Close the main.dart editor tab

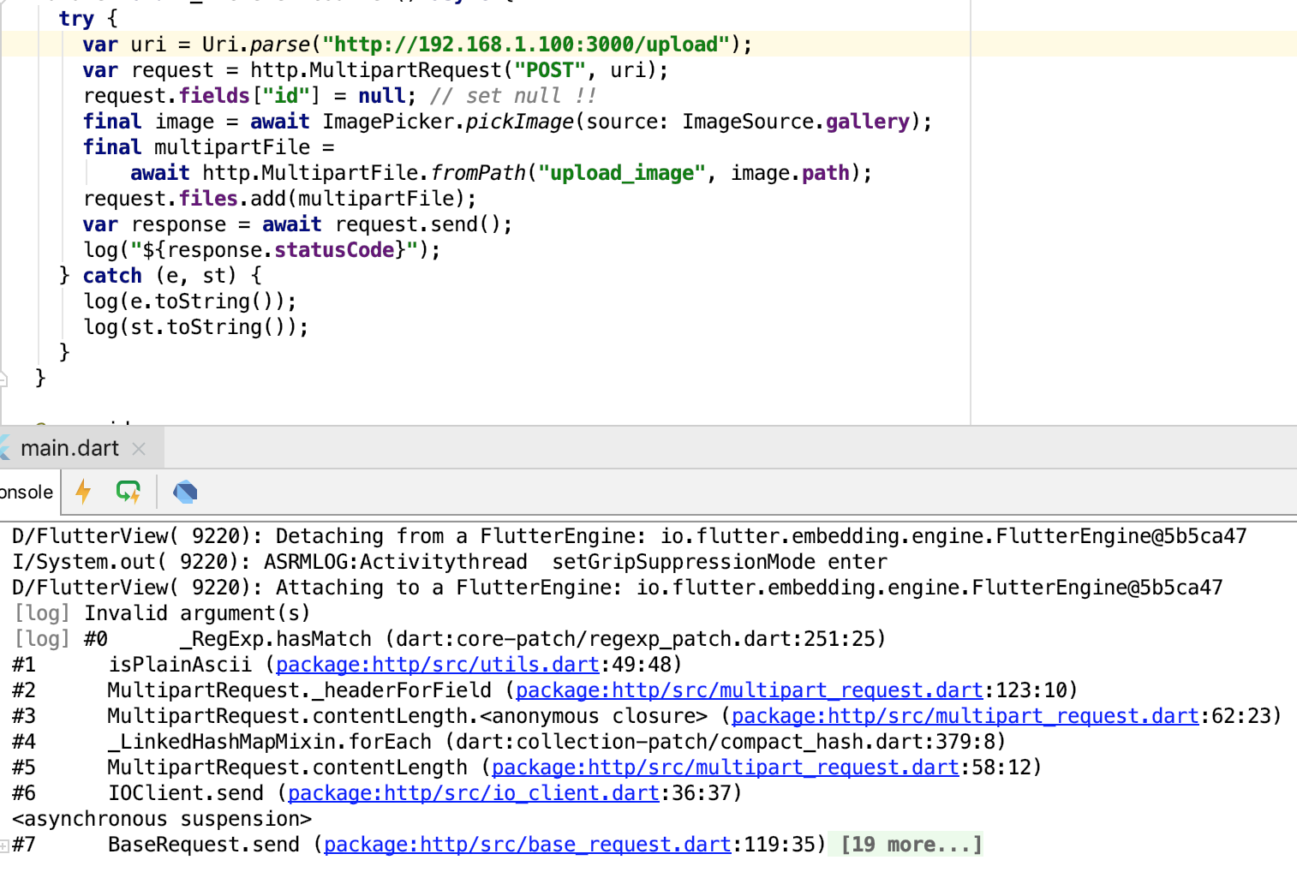139,448
